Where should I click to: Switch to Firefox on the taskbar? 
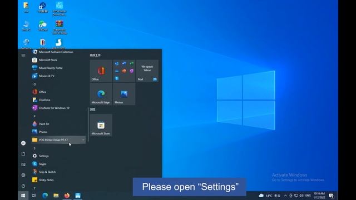pos(67,196)
